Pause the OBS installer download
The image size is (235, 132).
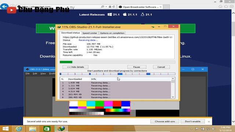coord(137,67)
